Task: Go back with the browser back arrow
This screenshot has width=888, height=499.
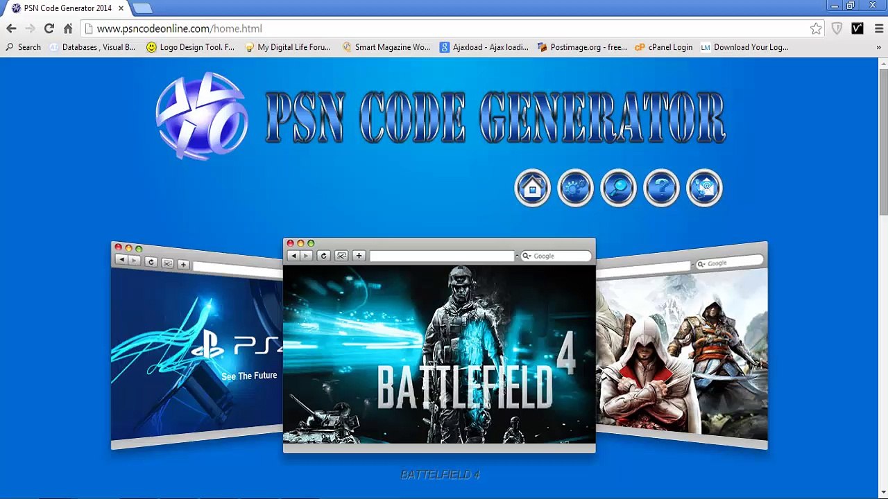Action: (x=11, y=28)
